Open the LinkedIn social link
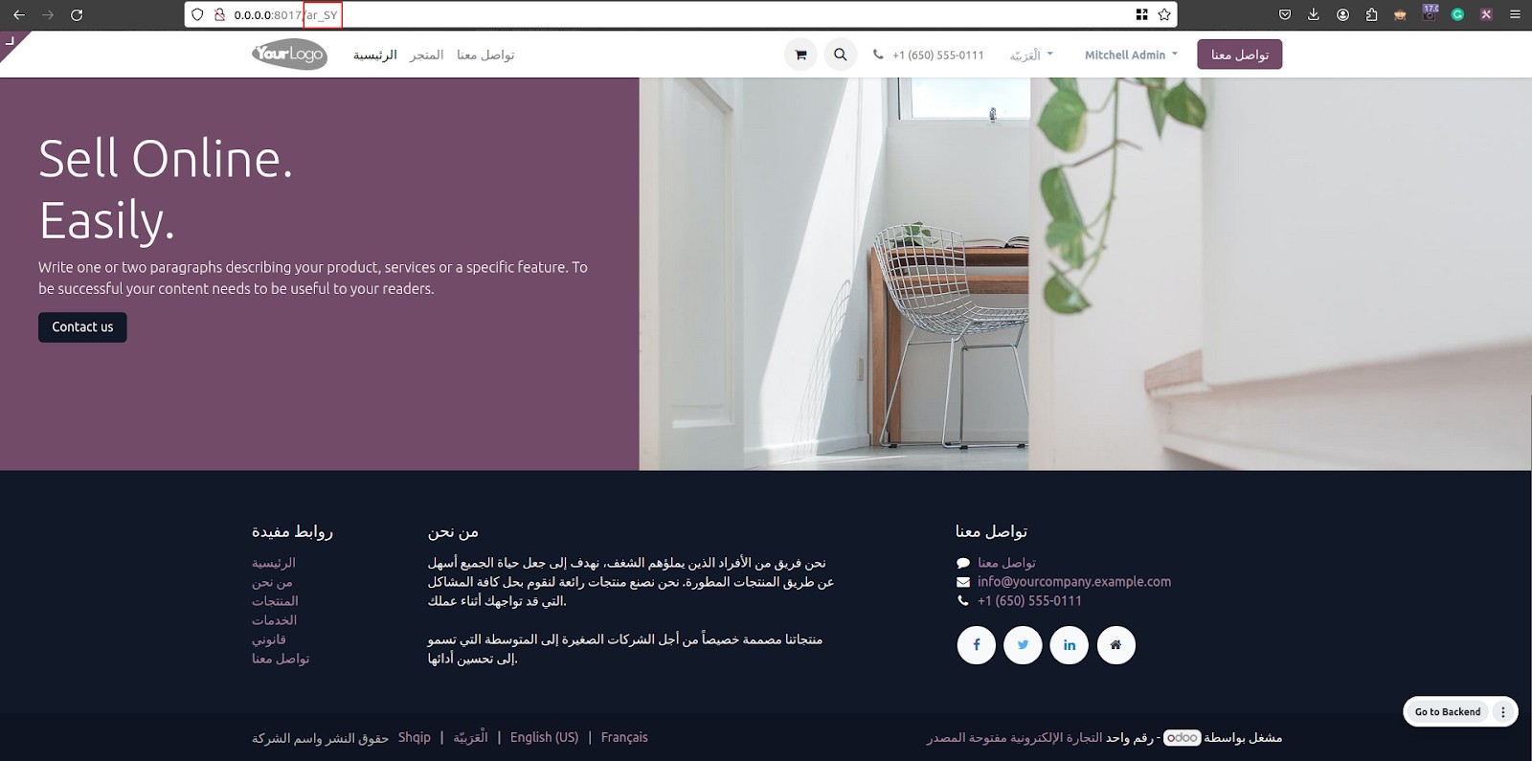 (1069, 645)
